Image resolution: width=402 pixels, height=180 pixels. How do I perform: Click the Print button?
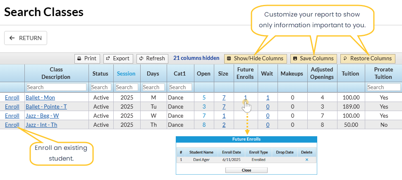point(87,58)
